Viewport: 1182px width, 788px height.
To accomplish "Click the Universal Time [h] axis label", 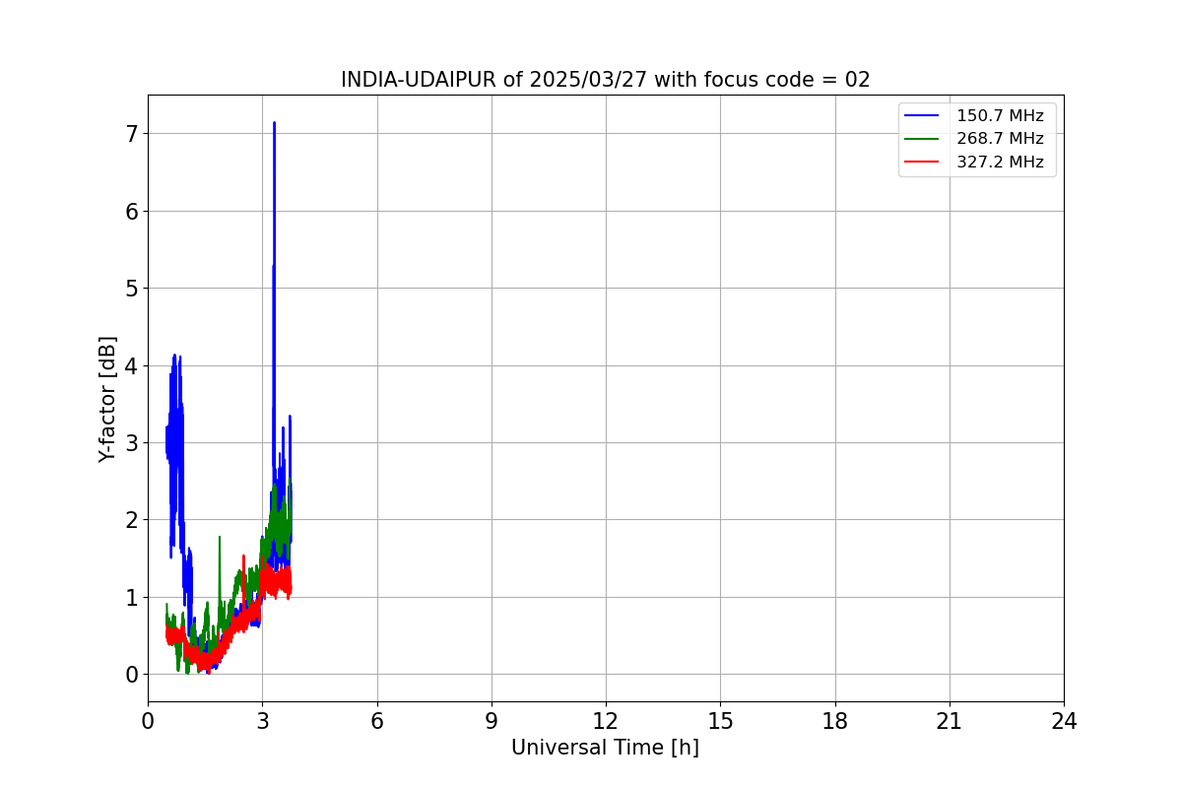I will 605,748.
